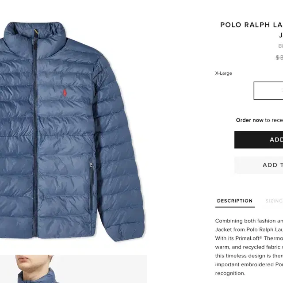Select the X-Large size label
Image resolution: width=283 pixels, height=283 pixels.
(223, 73)
